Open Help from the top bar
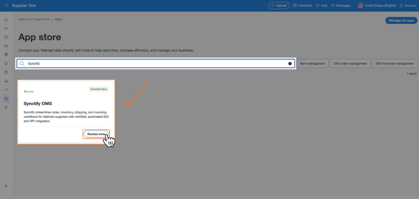The height and width of the screenshot is (199, 419). click(322, 5)
